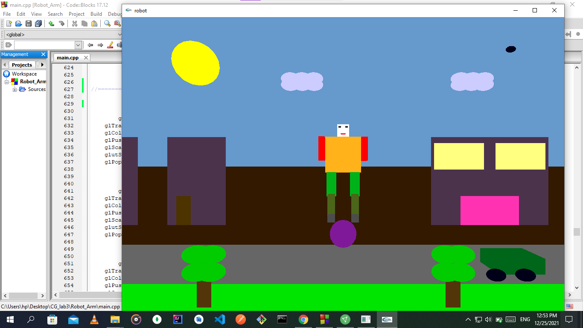583x328 pixels.
Task: Redo the last undone edit
Action: click(61, 23)
